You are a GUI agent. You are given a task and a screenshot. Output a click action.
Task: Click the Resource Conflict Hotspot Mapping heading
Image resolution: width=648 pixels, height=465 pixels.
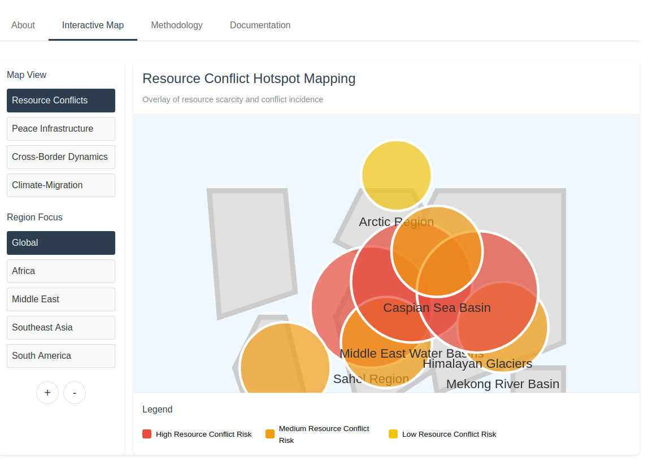click(249, 79)
